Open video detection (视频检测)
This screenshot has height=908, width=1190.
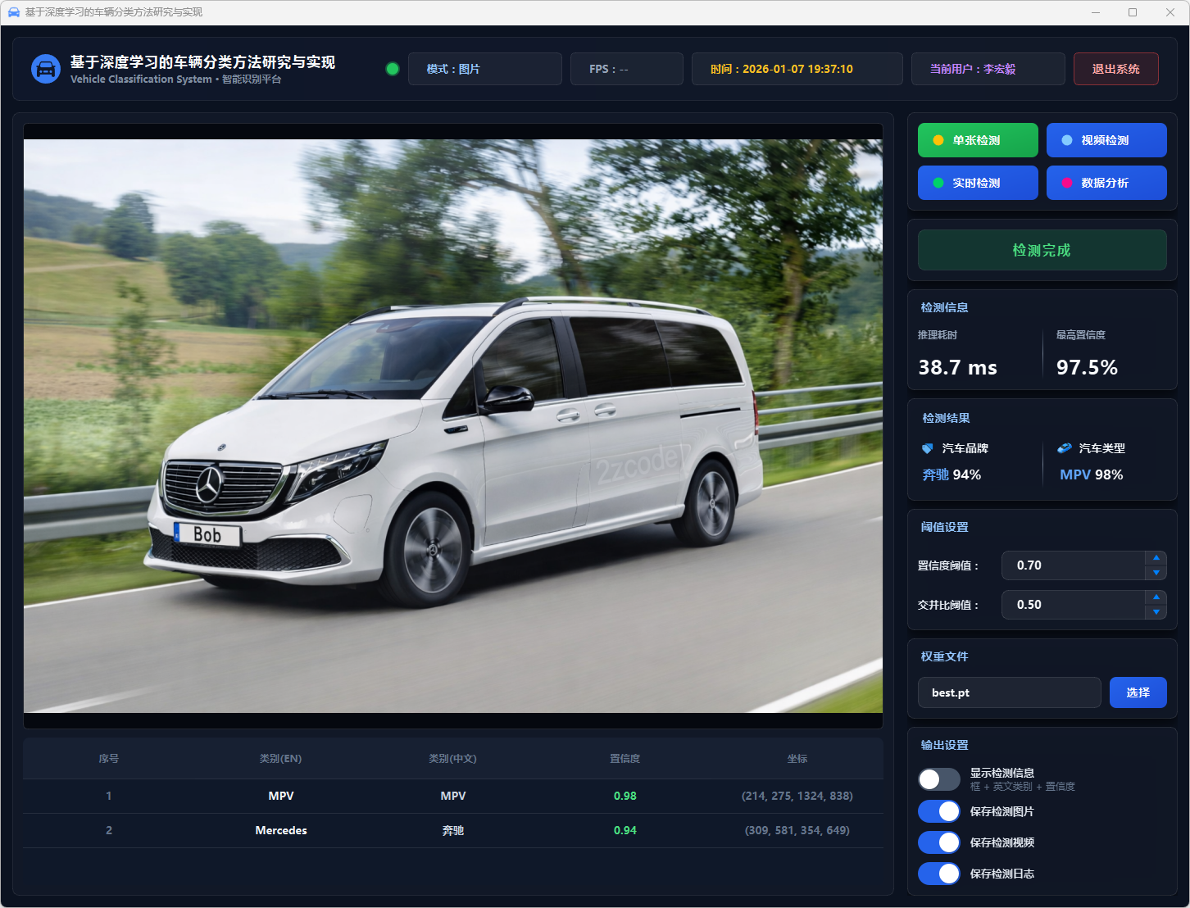point(1106,140)
